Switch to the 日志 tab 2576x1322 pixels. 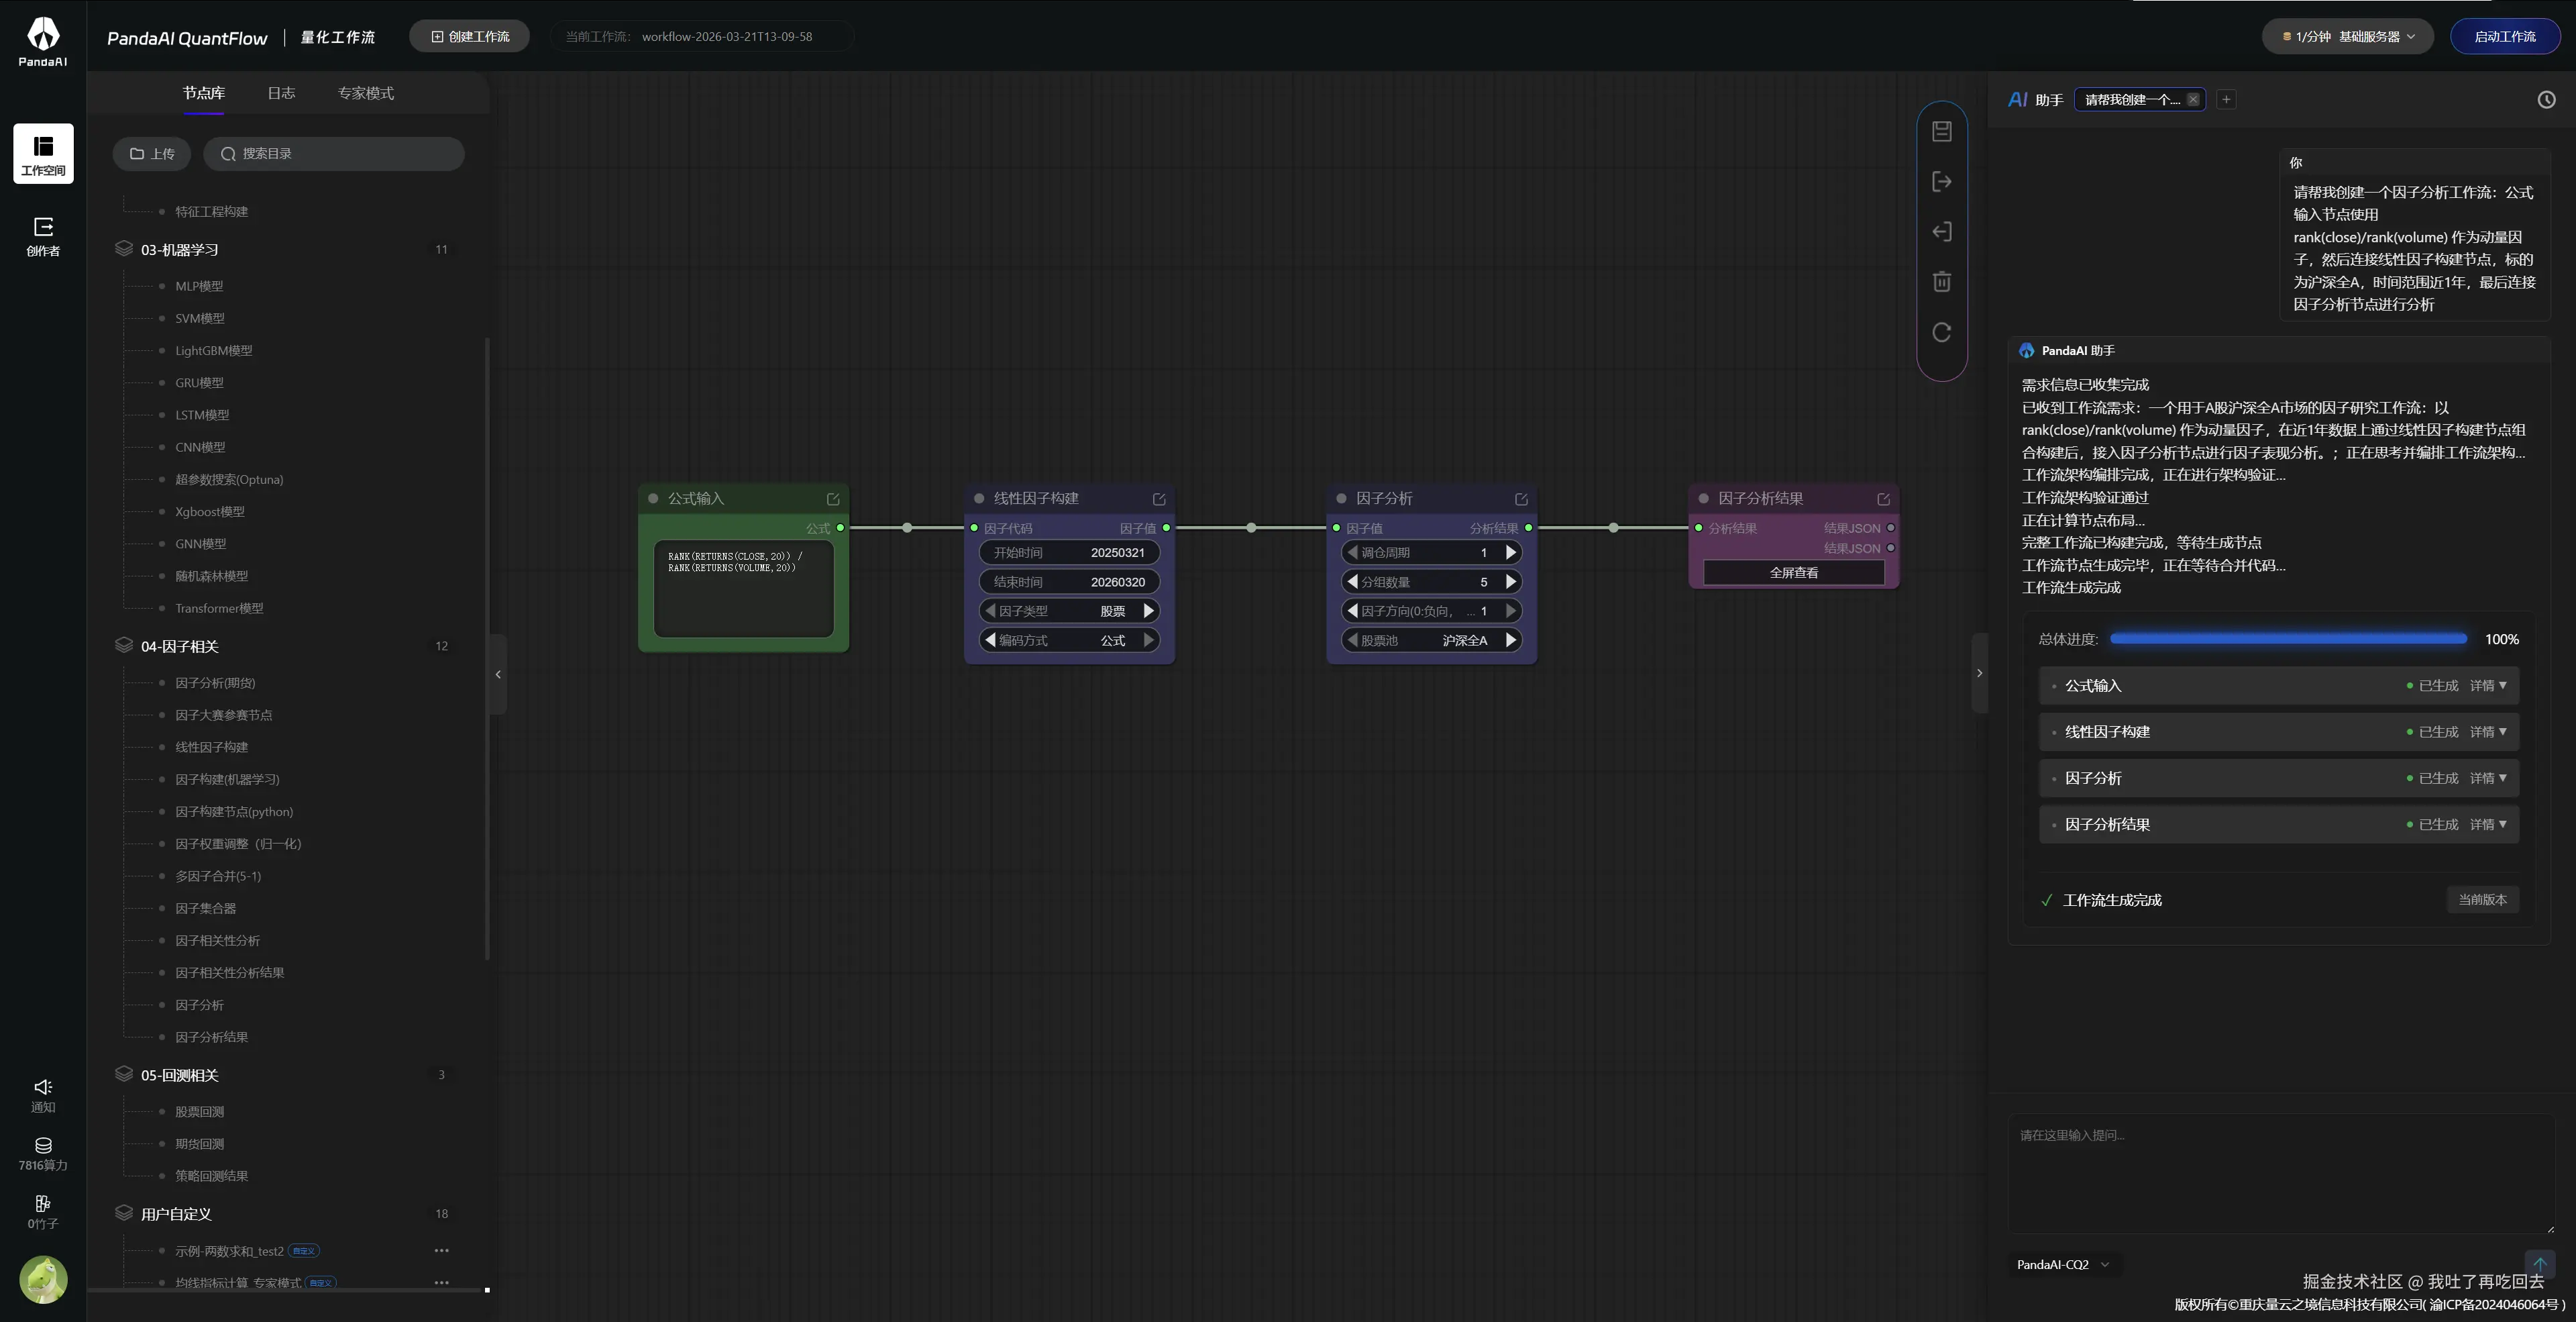click(x=281, y=93)
